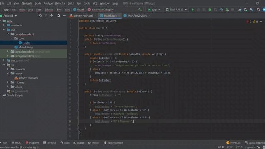
Task: Hide the Project tool window
Action: coord(64,16)
